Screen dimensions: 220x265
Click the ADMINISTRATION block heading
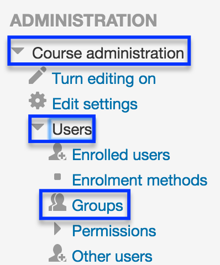click(x=83, y=20)
